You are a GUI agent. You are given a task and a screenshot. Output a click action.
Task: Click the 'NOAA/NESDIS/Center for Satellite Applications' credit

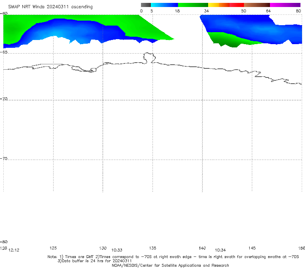click(170, 265)
